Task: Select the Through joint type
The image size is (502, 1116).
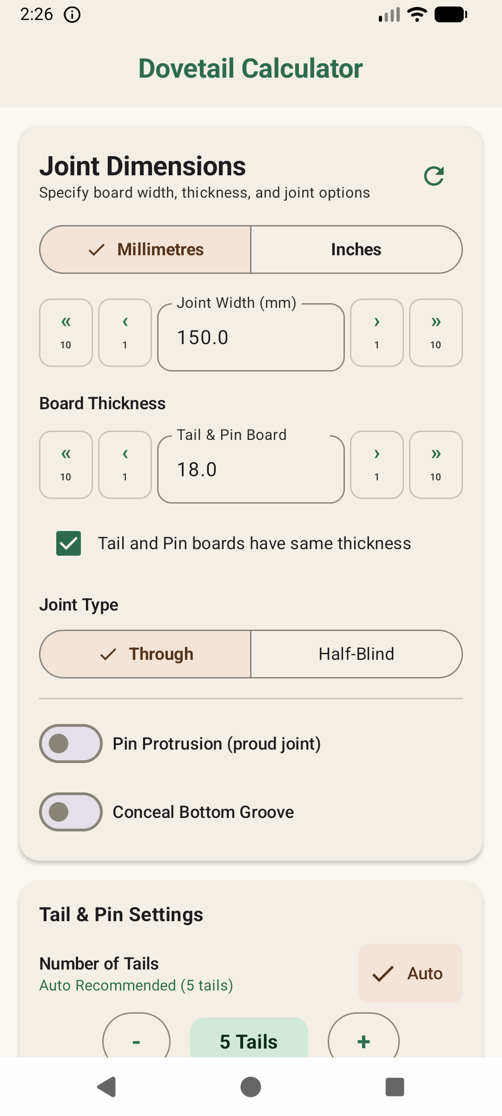Action: (145, 654)
